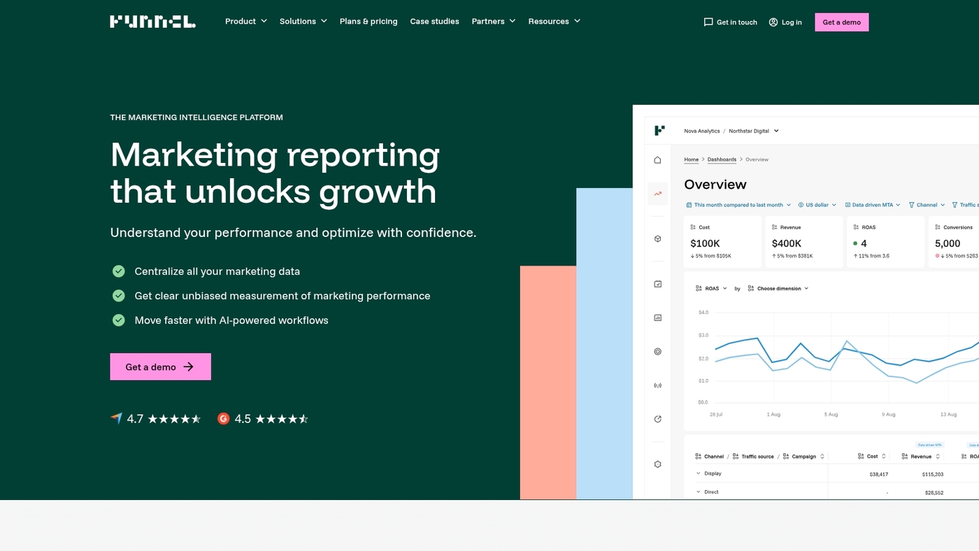Open the tasks checklist sidebar icon
Viewport: 979px width, 551px height.
point(657,283)
